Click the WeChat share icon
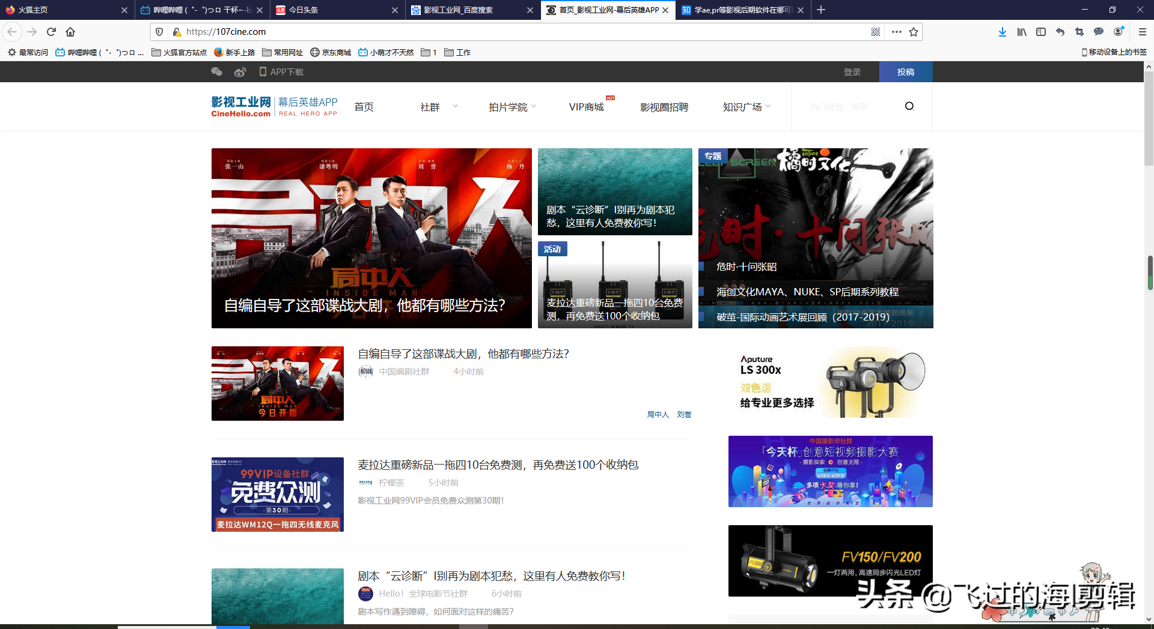1154x629 pixels. point(216,71)
